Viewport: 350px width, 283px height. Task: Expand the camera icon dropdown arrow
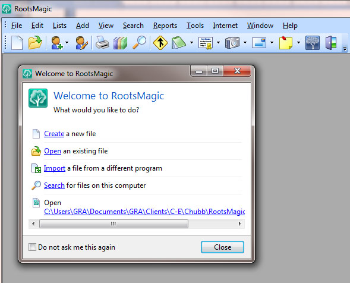pos(245,42)
